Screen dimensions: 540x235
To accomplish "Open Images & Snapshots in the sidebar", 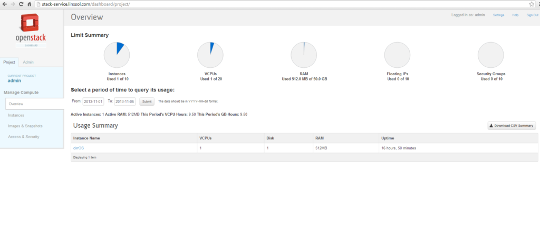I will coord(25,126).
